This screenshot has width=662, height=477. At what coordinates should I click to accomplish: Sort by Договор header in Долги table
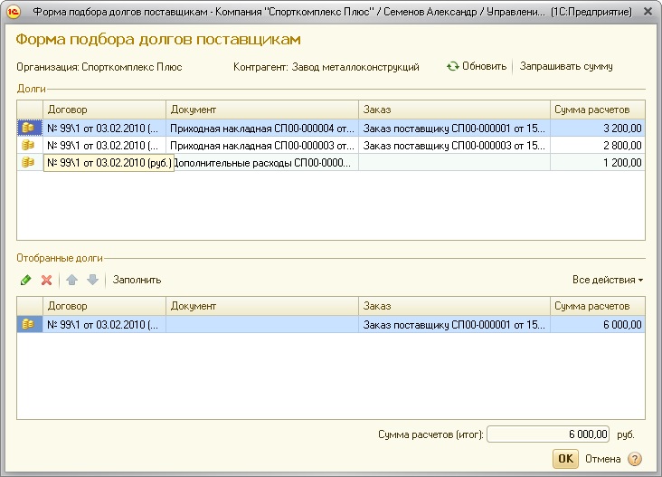point(104,110)
